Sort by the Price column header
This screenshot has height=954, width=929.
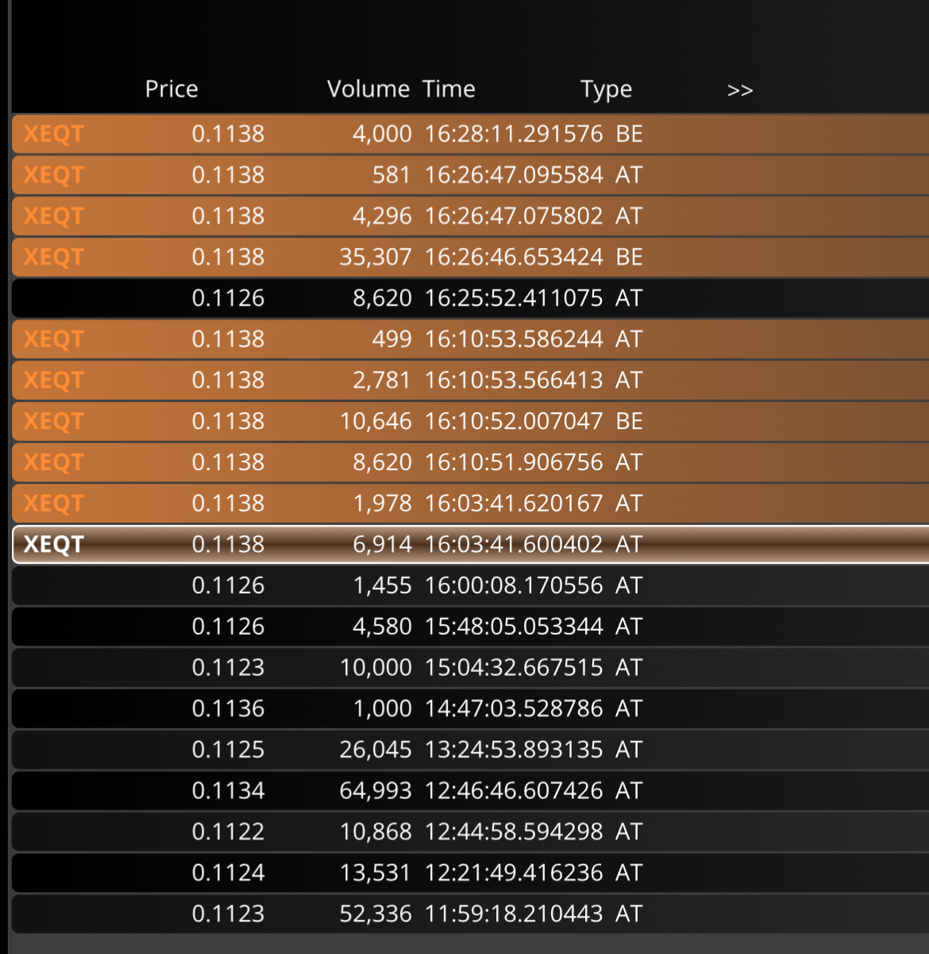tap(172, 89)
